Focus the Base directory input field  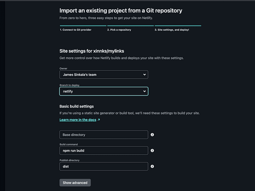[x=104, y=135]
